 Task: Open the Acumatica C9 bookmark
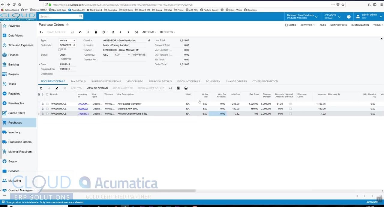click(x=76, y=10)
